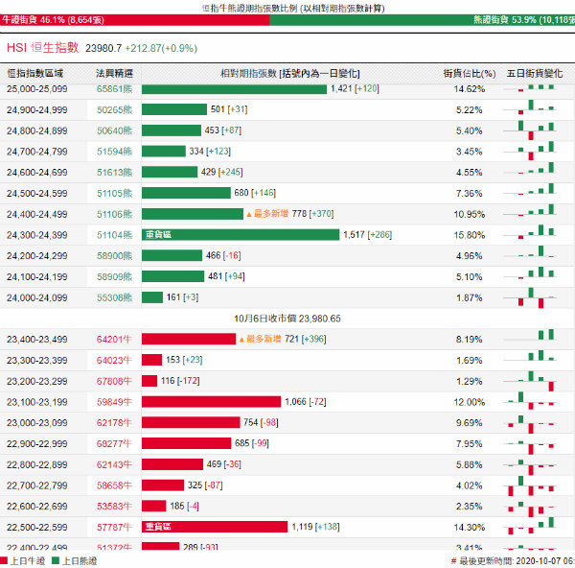
Task: Click the 1,517 [+286] contracts value
Action: click(x=367, y=235)
